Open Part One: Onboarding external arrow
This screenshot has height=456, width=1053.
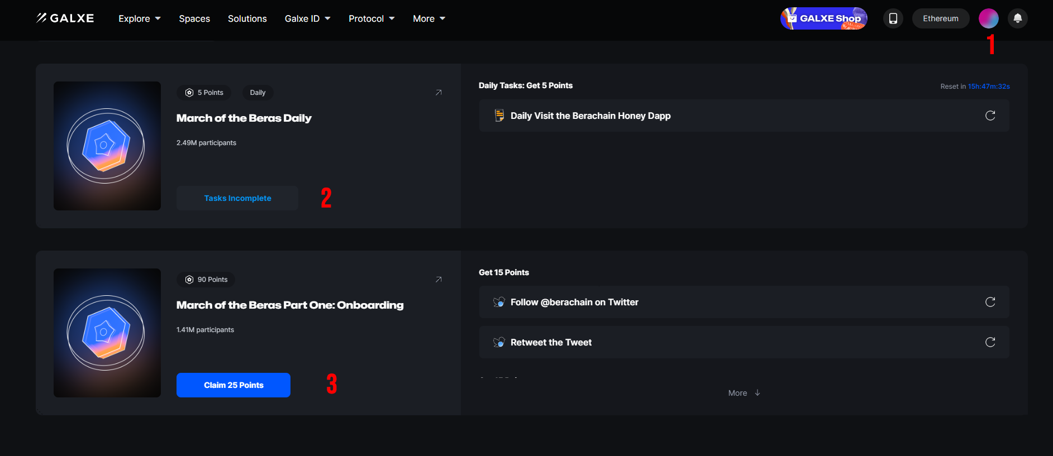[x=439, y=280]
